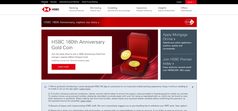Click 'Join the lucky draw' description text
The height and width of the screenshot is (111, 238).
(78, 55)
